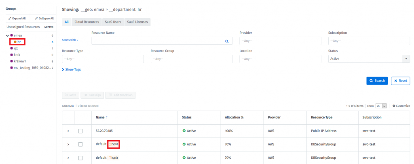Check the first default row checkbox
This screenshot has height=164, width=414.
pos(80,144)
